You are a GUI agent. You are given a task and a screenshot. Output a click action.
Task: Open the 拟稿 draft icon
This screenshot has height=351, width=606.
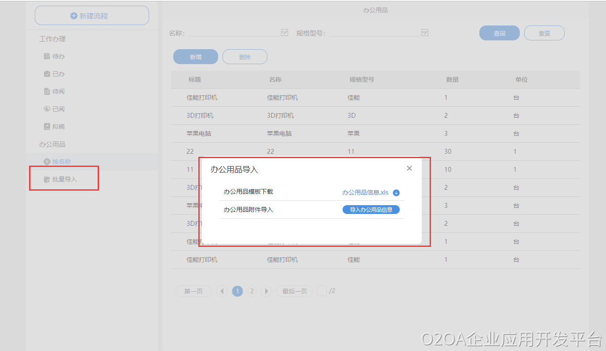[47, 127]
